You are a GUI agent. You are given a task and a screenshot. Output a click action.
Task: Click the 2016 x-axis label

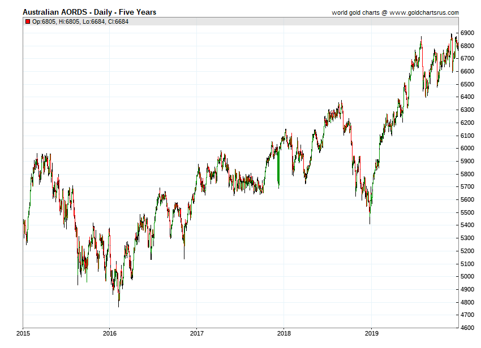[x=110, y=334]
